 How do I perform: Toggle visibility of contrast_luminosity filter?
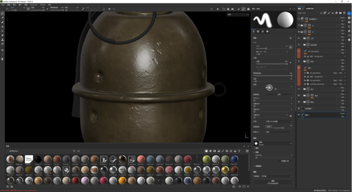click(x=305, y=84)
